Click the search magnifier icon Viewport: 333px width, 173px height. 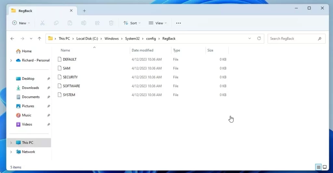[x=320, y=39]
